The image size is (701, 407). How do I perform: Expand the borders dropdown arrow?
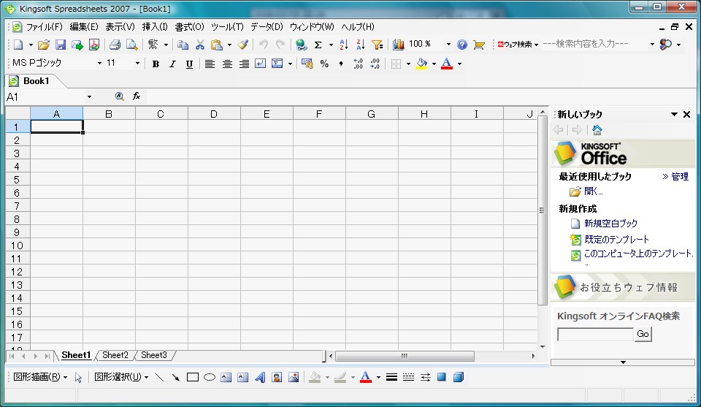coord(408,64)
